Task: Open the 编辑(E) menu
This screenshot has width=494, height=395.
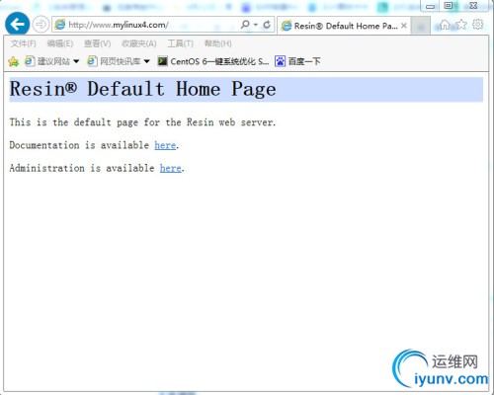Action: (x=60, y=43)
